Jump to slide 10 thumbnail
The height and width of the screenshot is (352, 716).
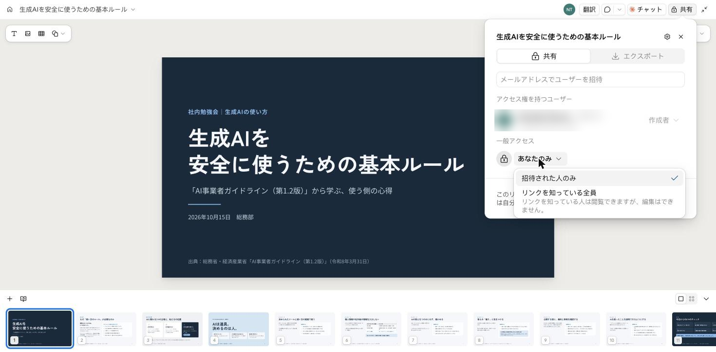click(636, 329)
